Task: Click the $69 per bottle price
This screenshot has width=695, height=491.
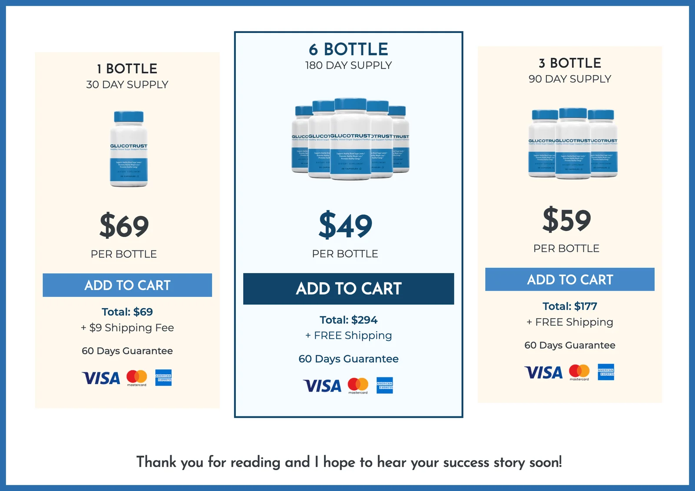Action: [124, 226]
